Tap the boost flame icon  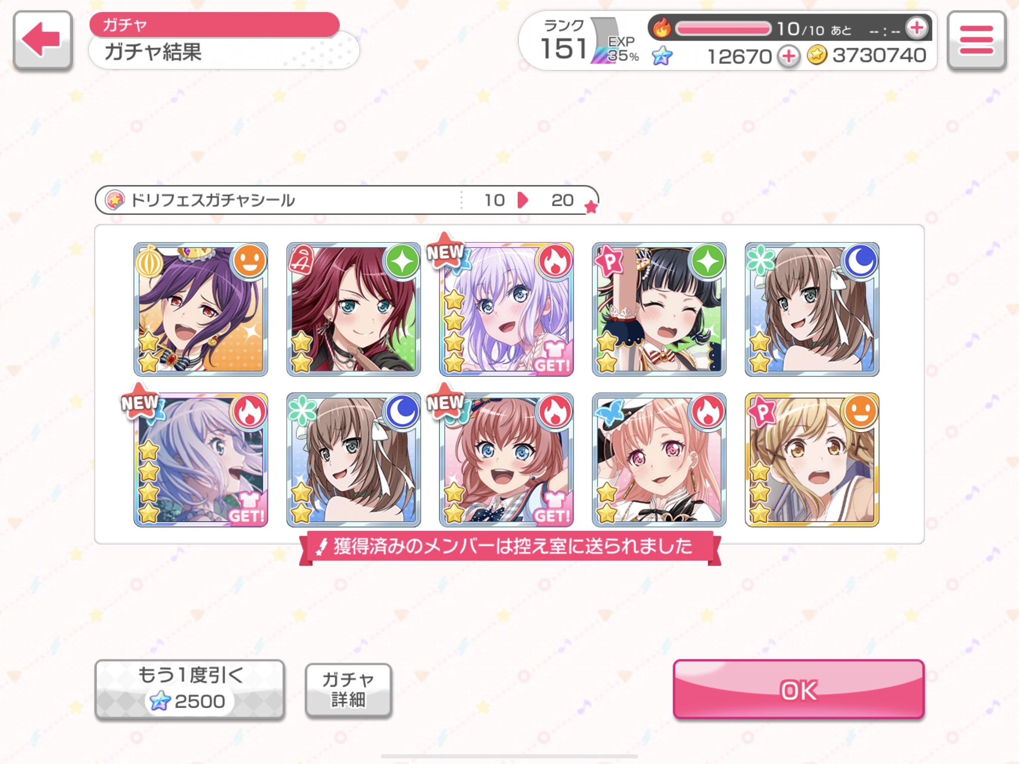click(x=662, y=28)
